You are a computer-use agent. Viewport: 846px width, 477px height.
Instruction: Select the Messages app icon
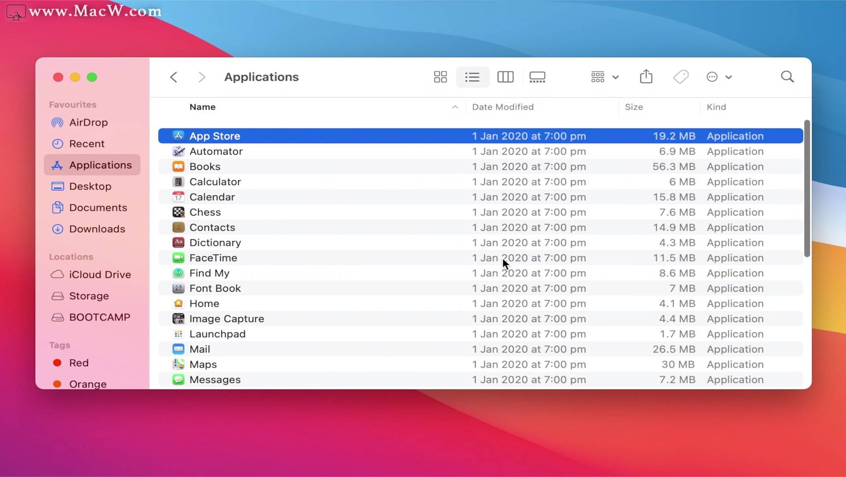point(178,380)
